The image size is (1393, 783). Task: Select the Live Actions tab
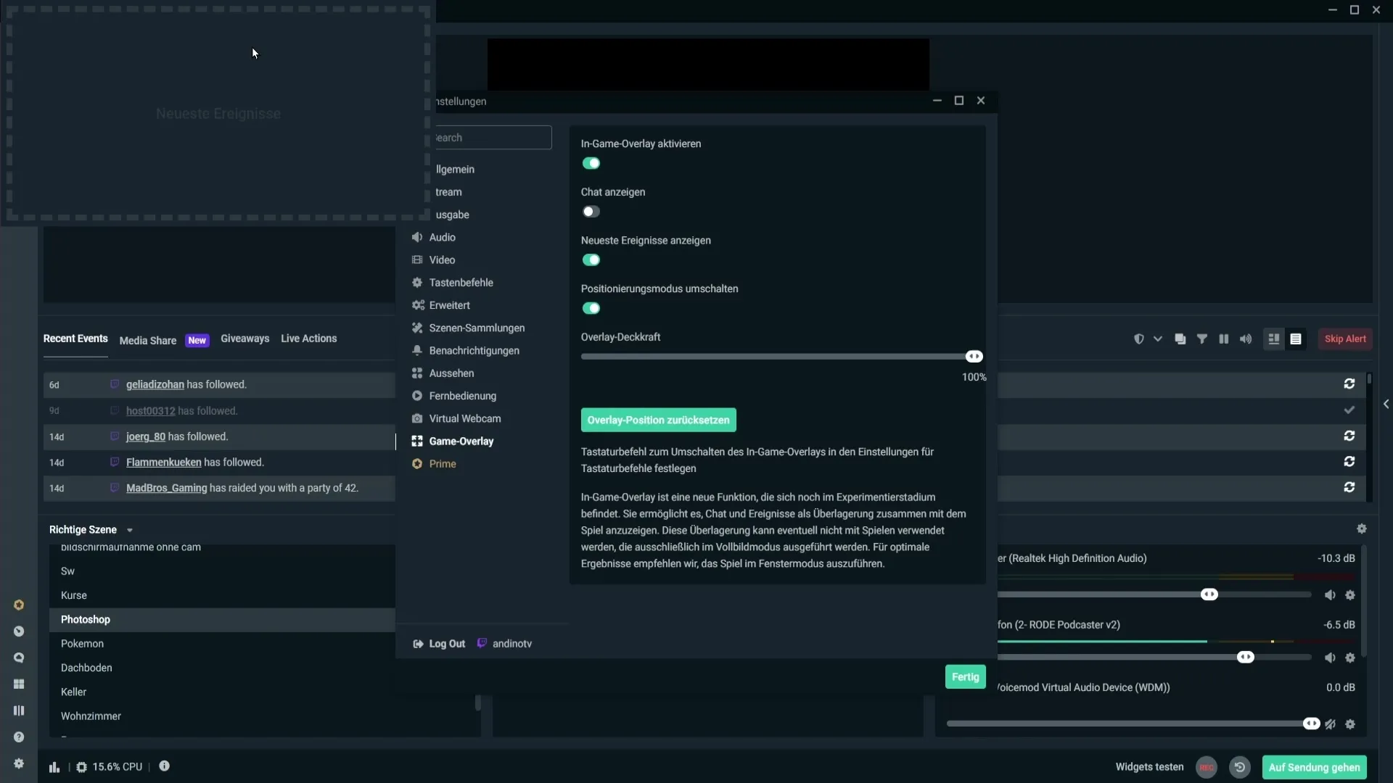point(309,337)
